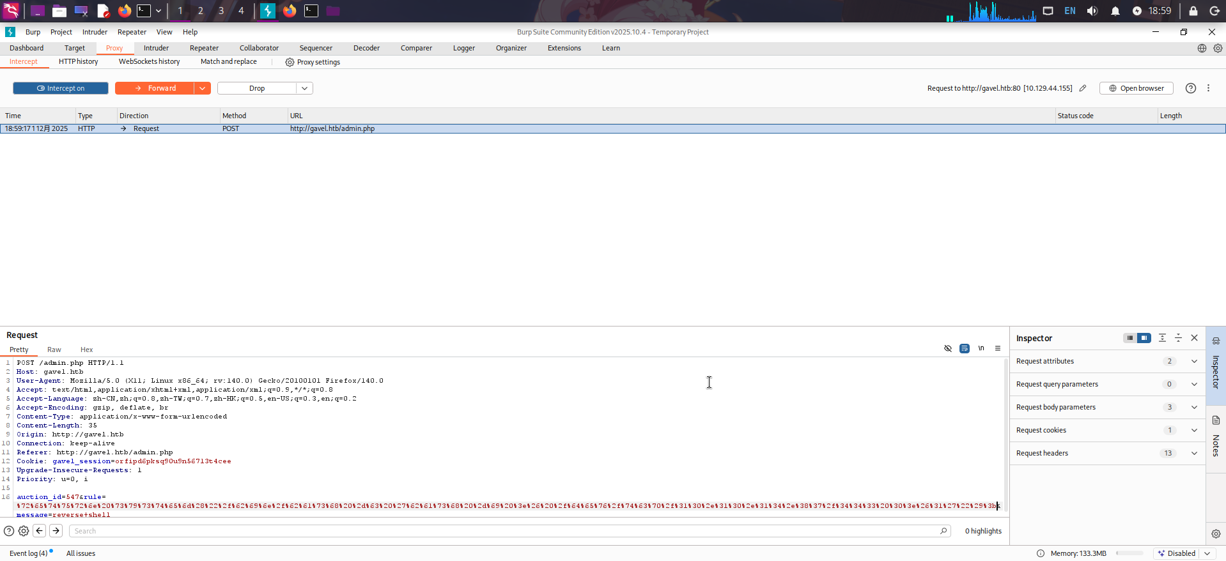
Task: Focus the request Search input field
Action: 505,531
